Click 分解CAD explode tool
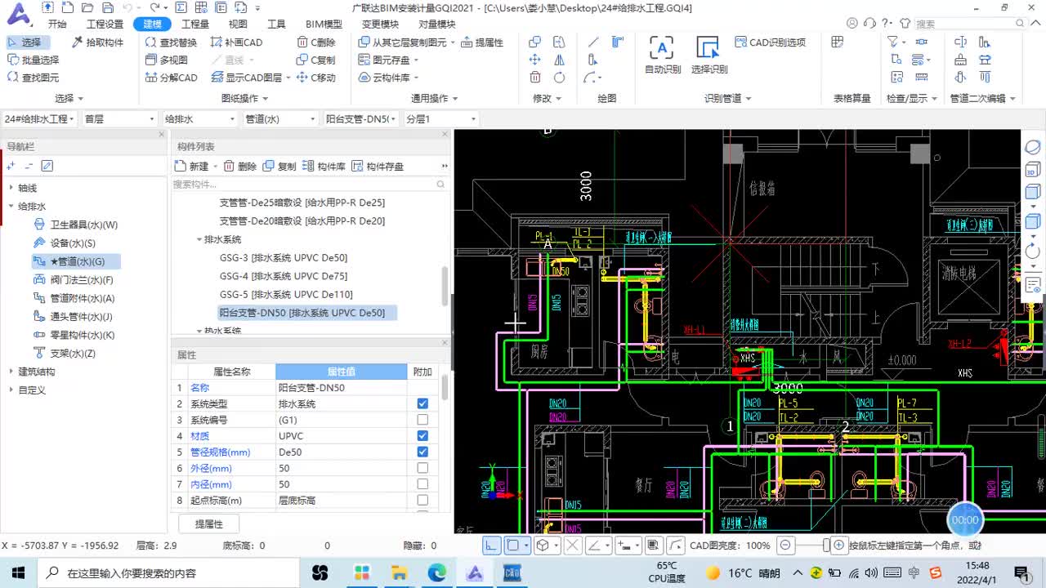This screenshot has height=588, width=1046. (171, 78)
